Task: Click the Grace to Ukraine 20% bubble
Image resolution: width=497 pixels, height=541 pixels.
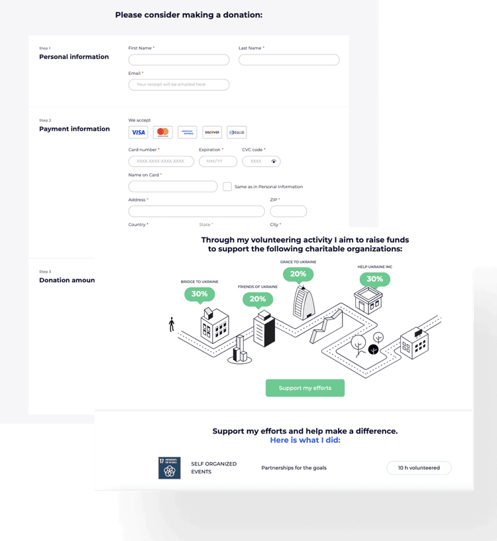Action: pyautogui.click(x=298, y=274)
